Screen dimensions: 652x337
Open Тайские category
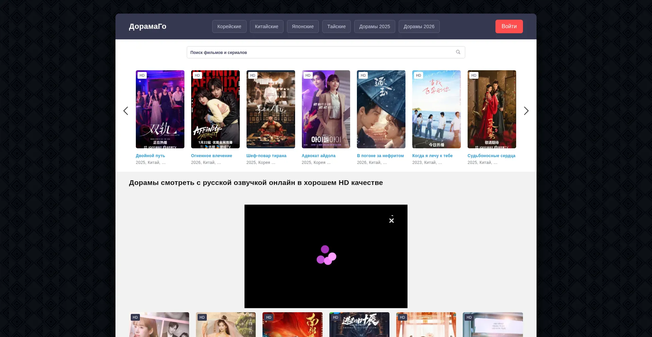(x=337, y=26)
